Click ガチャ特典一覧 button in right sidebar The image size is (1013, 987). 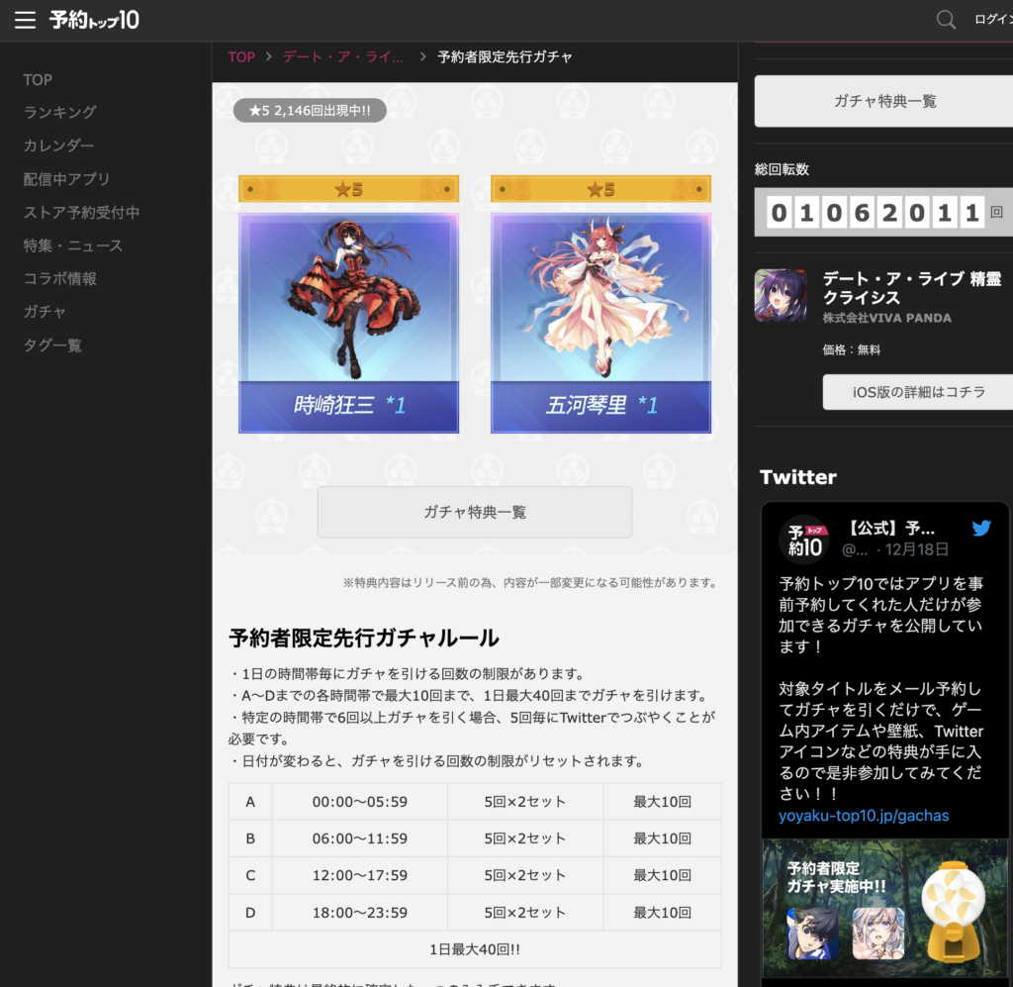tap(884, 101)
